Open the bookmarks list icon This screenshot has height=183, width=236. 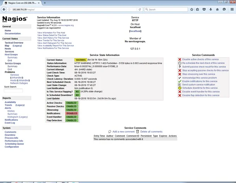tap(197, 9)
